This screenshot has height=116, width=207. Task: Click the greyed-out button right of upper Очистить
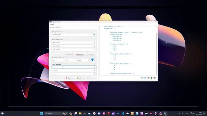(91, 54)
